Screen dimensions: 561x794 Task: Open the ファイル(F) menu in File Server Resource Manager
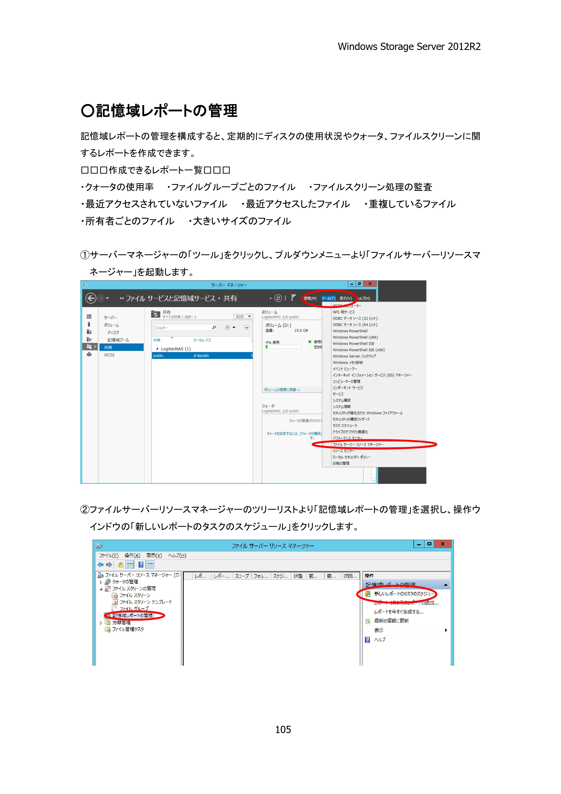coord(109,555)
